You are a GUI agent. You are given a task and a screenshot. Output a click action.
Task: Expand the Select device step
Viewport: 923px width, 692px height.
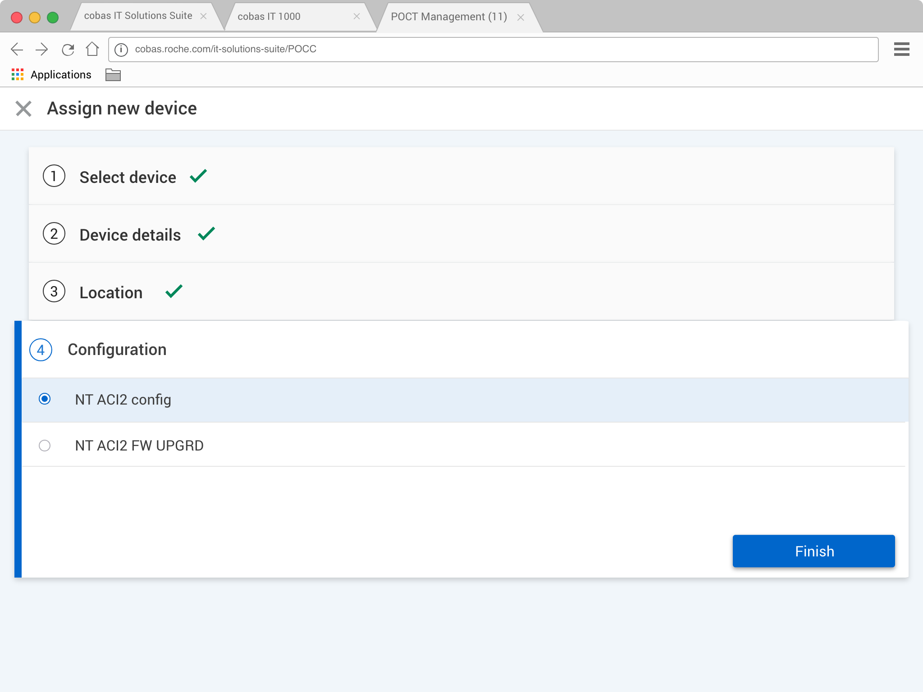(x=128, y=177)
